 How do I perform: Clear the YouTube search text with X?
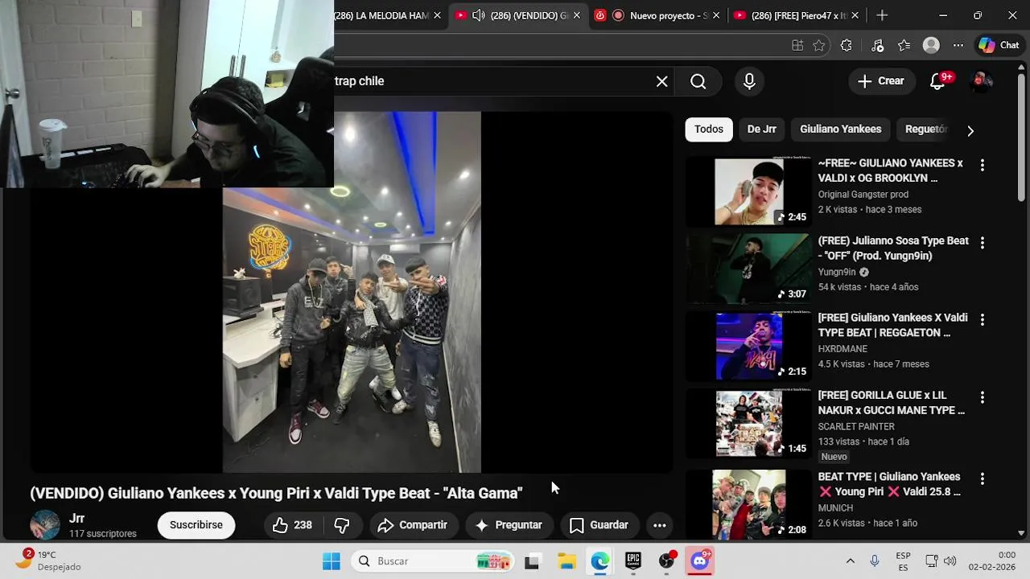pyautogui.click(x=661, y=81)
